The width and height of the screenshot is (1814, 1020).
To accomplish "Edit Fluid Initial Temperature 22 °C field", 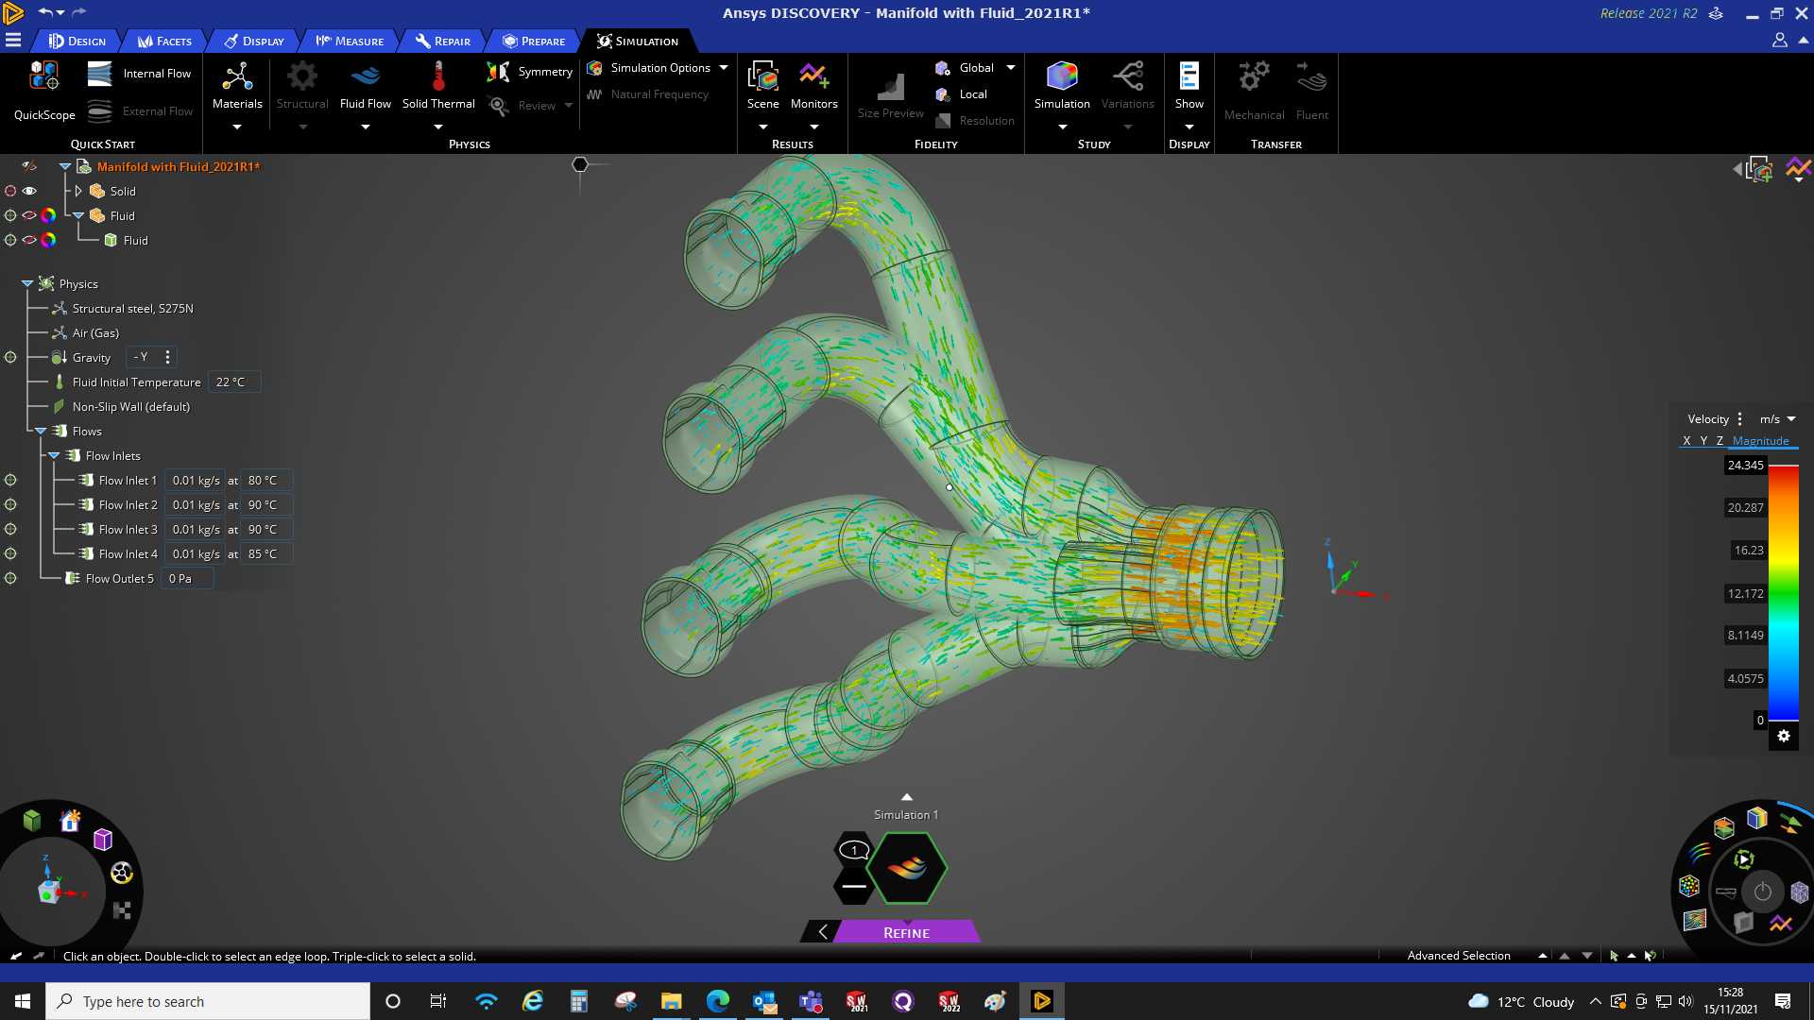I will pos(233,382).
